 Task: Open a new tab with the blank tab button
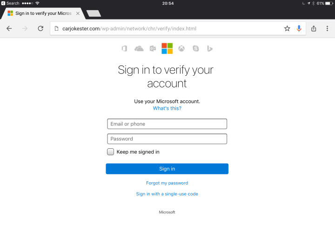pos(94,13)
